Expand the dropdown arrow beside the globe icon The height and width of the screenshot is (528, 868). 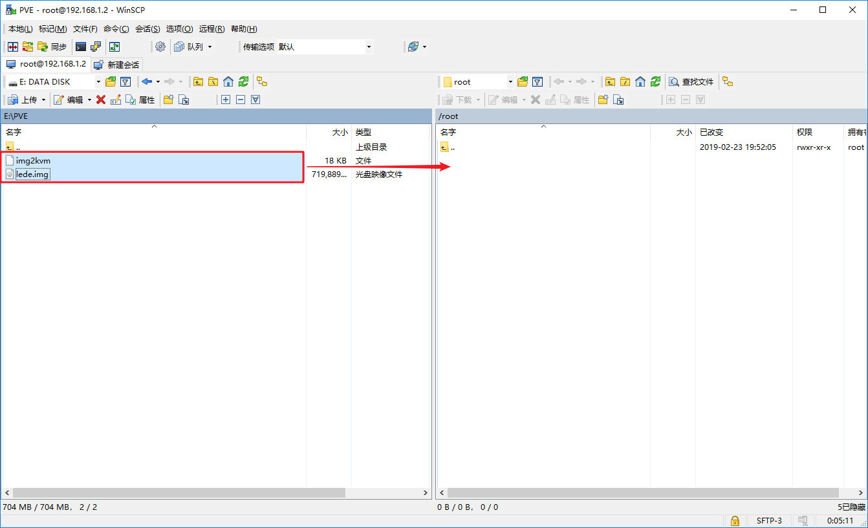[x=425, y=47]
